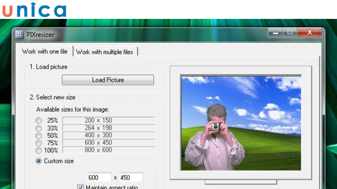Select the 33% size radio button
This screenshot has height=189, width=337.
coord(39,128)
